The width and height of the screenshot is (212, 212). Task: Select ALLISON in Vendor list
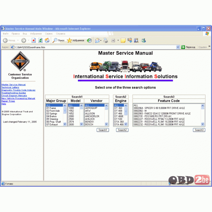95,113
